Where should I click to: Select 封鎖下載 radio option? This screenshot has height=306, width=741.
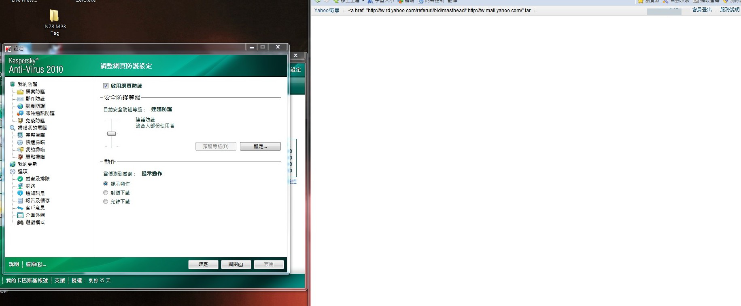(x=106, y=193)
